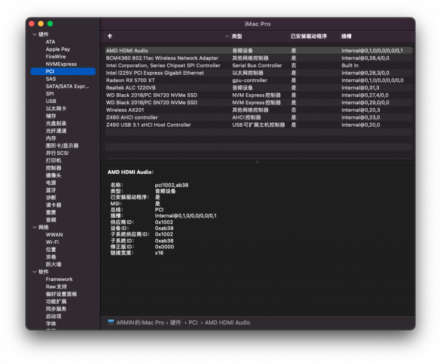Select Raw 支持 under 软件
441x364 pixels.
56,287
